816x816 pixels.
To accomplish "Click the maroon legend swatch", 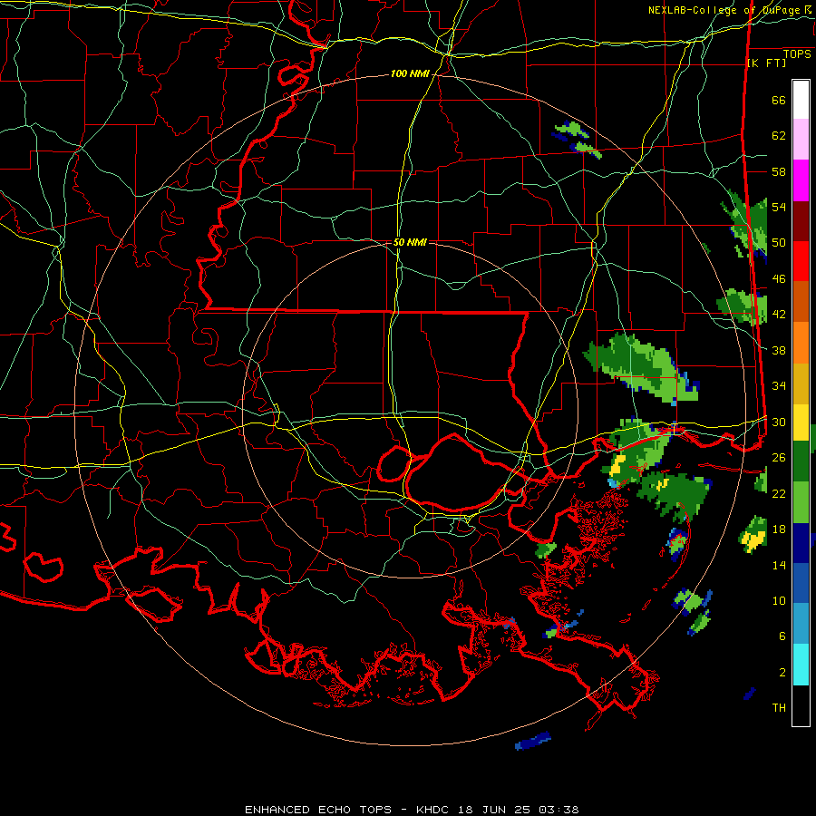I will pos(801,220).
